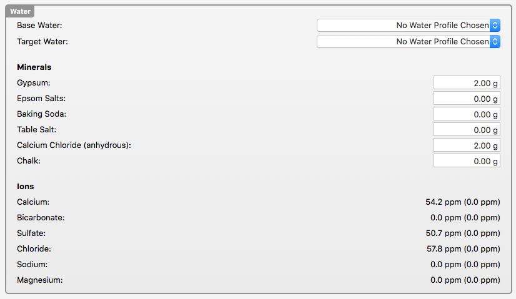Screen dimensions: 516x299
Task: Click the "Calcium Chloride (anhydrous):" label
Action: point(74,145)
